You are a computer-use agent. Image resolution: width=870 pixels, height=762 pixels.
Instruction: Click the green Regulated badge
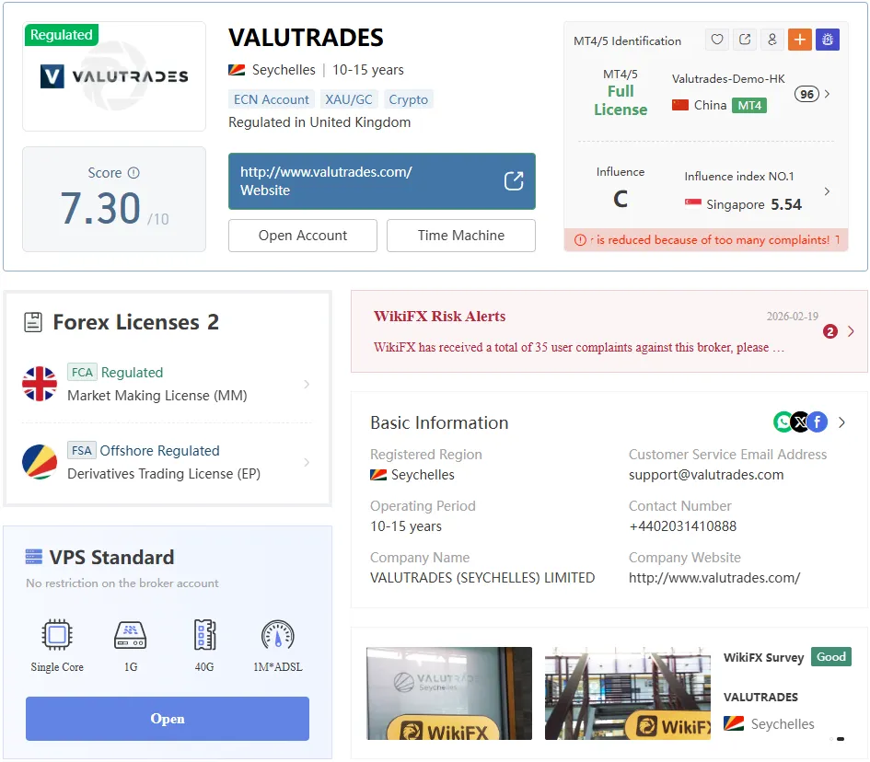62,34
